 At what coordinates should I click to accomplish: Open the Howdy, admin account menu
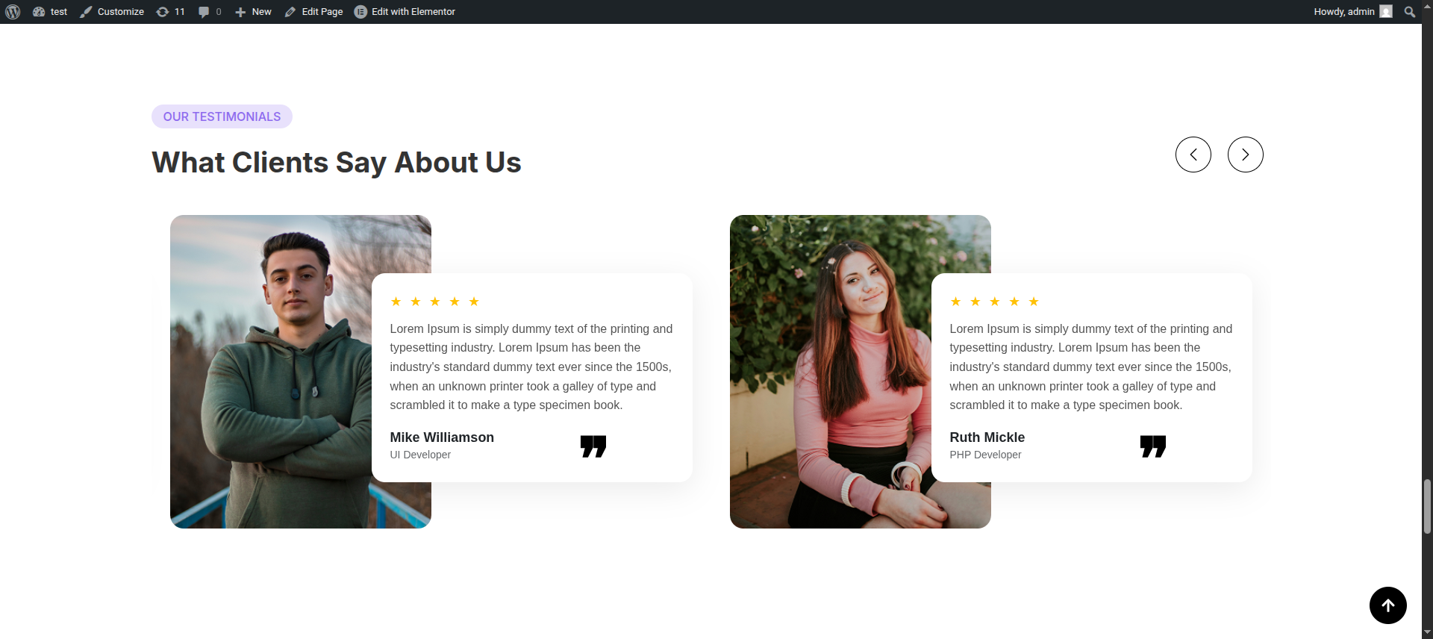1353,12
